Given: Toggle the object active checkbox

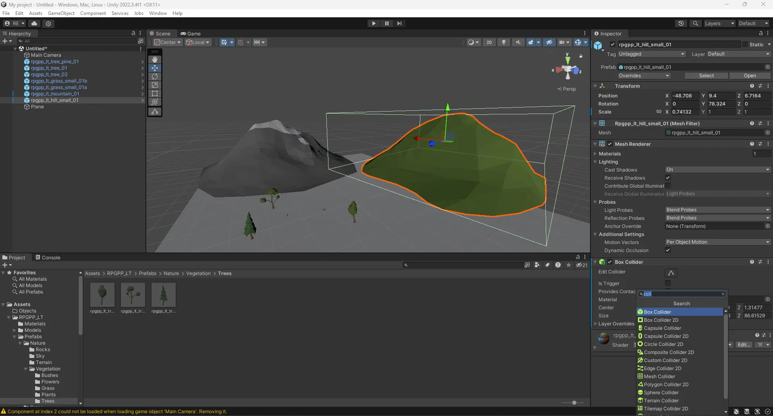Looking at the screenshot, I should (x=613, y=44).
